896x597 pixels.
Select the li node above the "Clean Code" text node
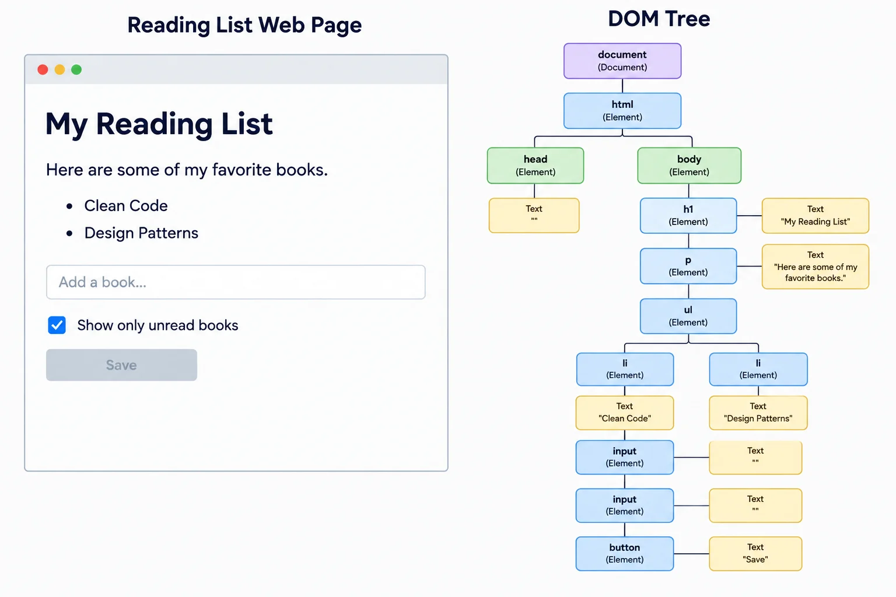coord(625,370)
